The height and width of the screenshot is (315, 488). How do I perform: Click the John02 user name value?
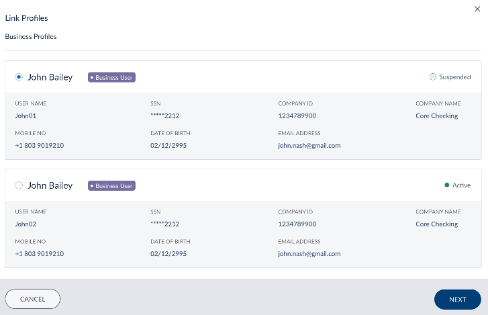click(25, 224)
